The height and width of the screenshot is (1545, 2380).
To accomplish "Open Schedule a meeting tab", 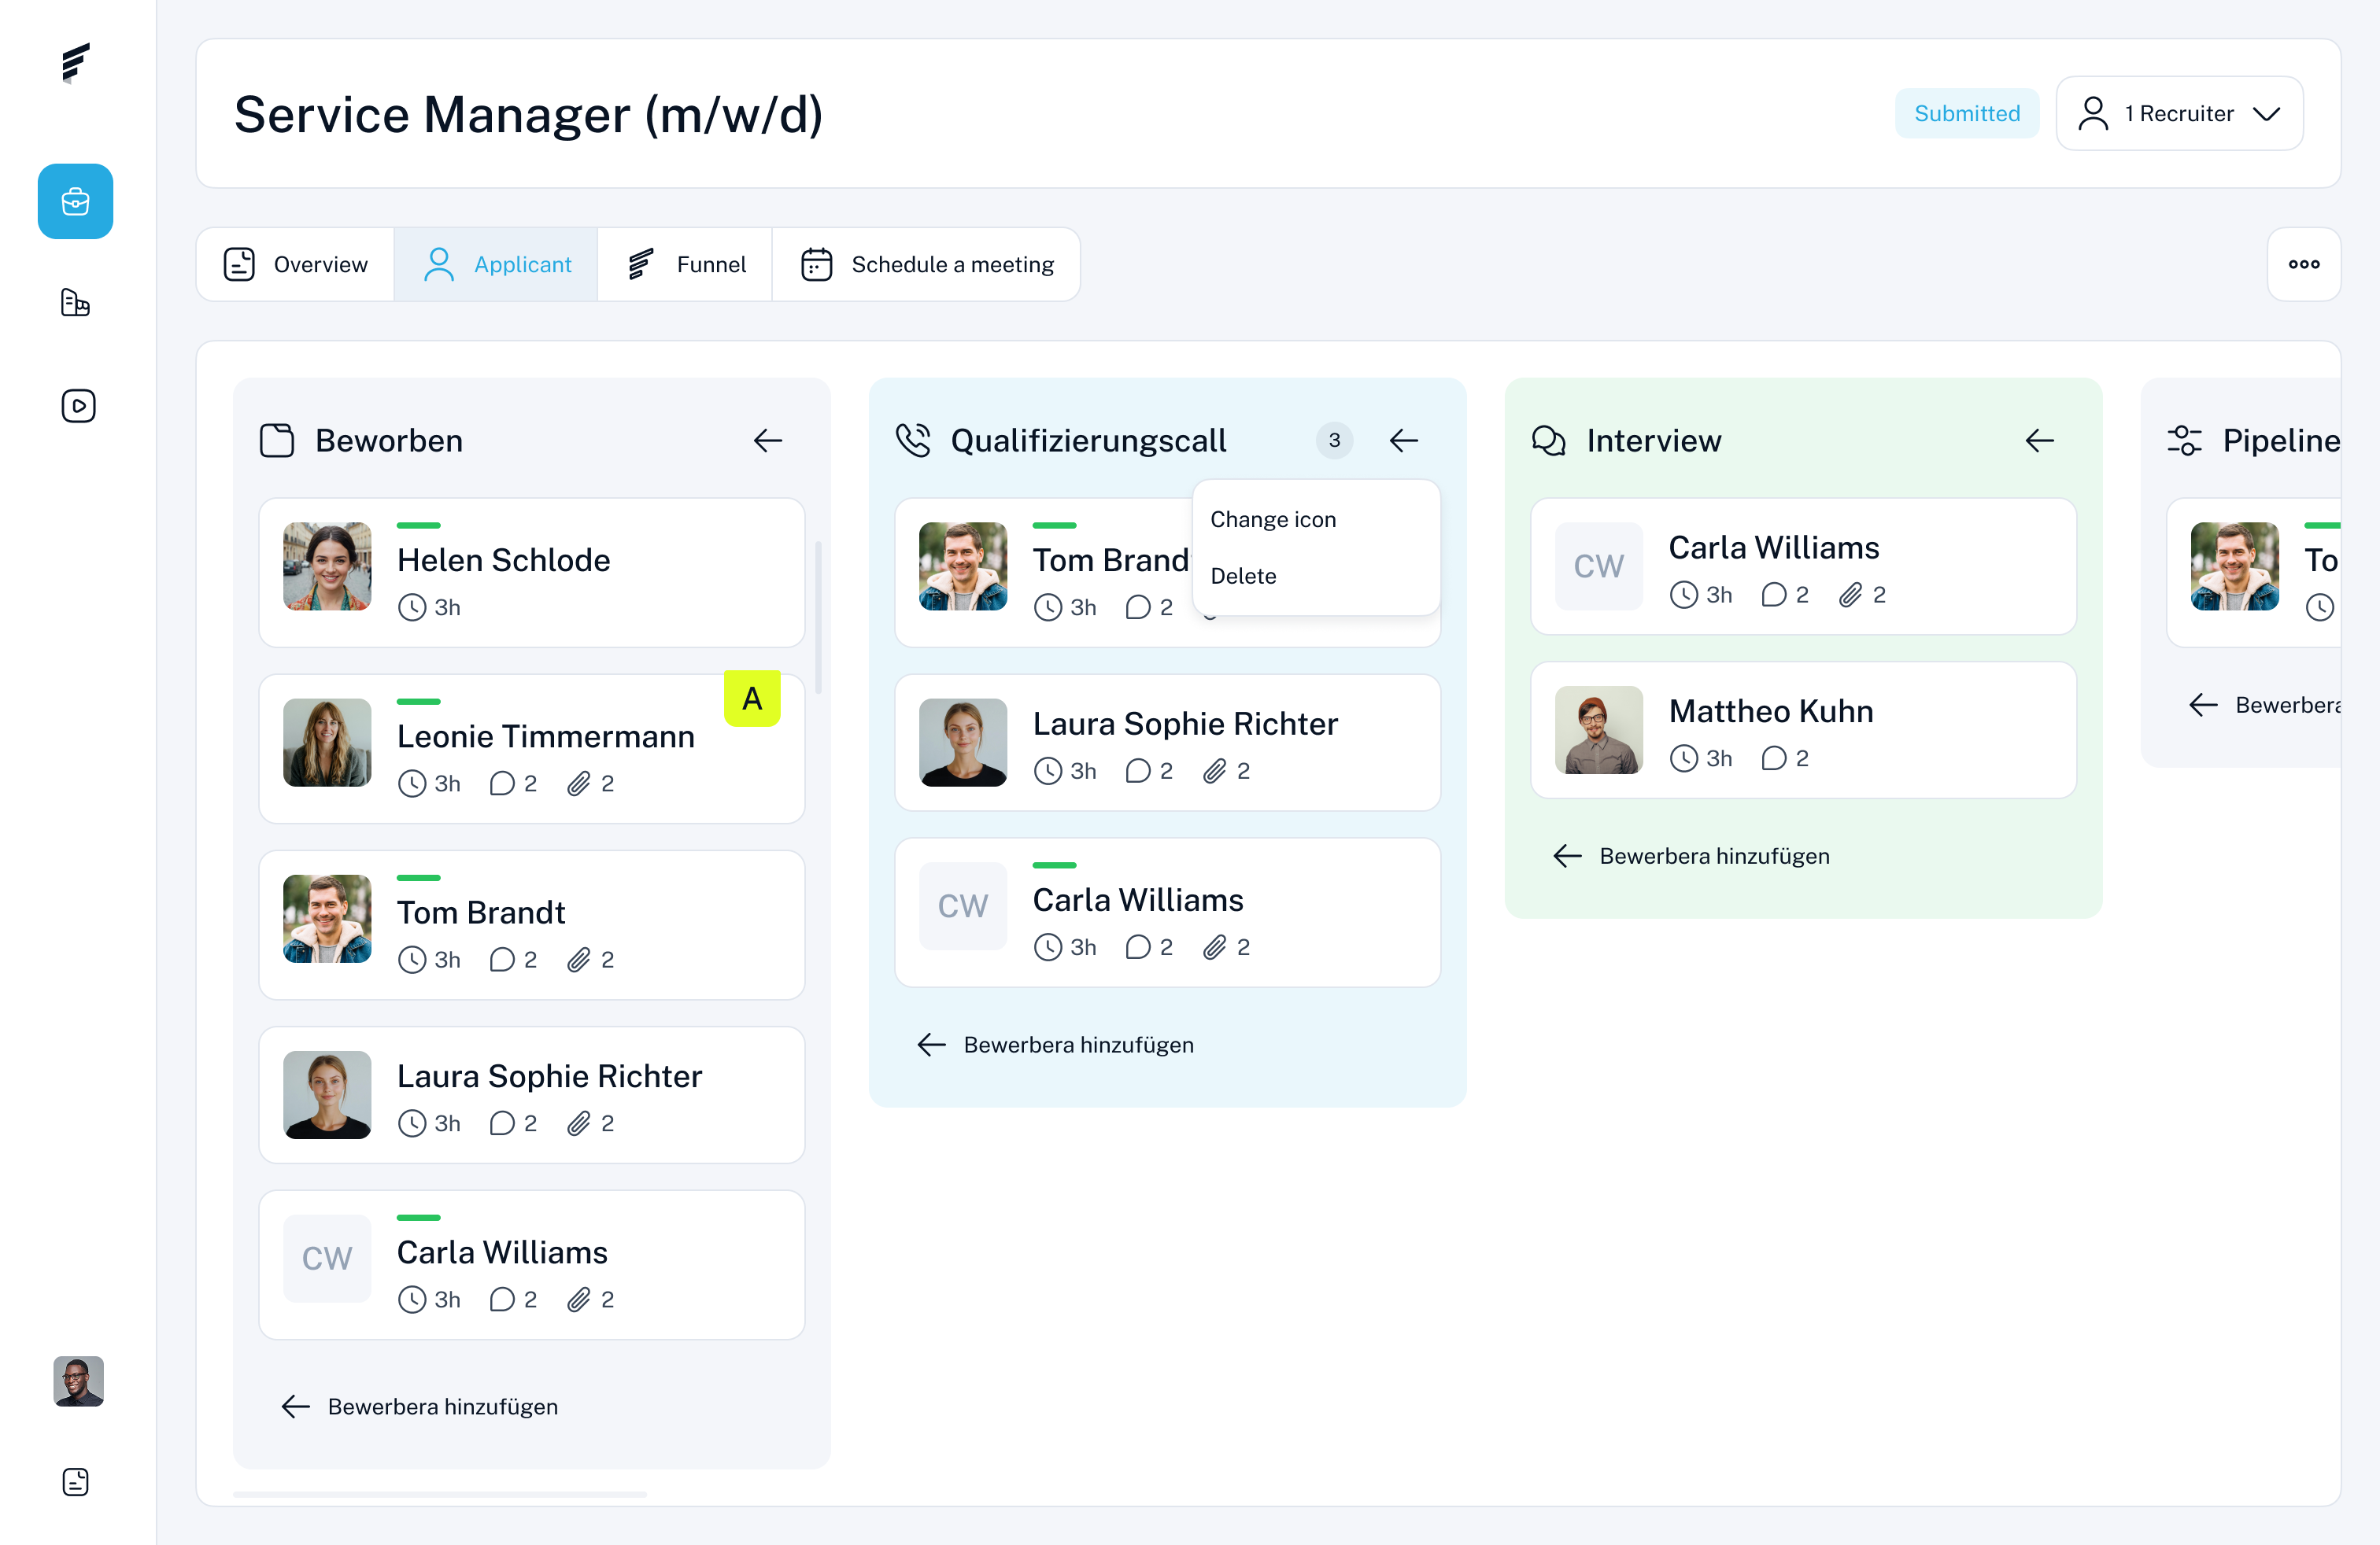I will pos(926,264).
